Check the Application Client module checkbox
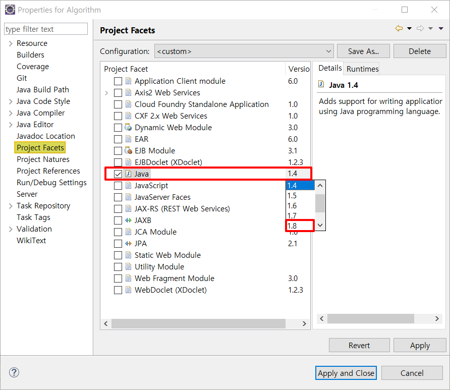 point(118,81)
